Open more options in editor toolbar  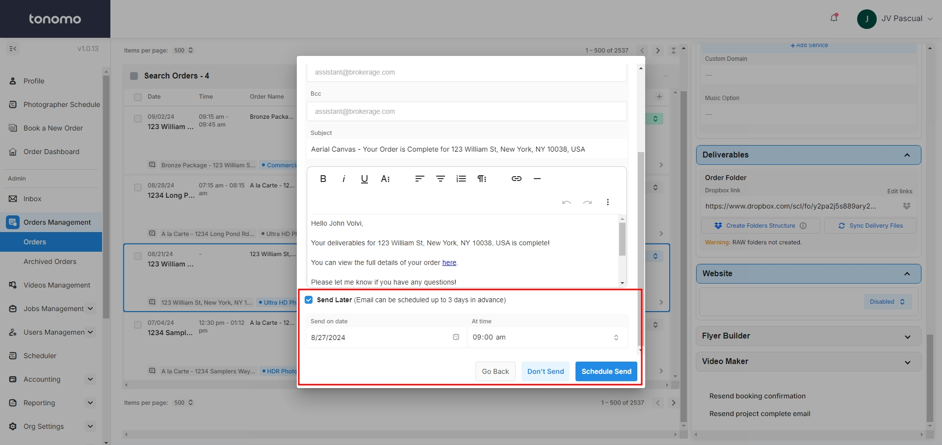[x=608, y=202]
